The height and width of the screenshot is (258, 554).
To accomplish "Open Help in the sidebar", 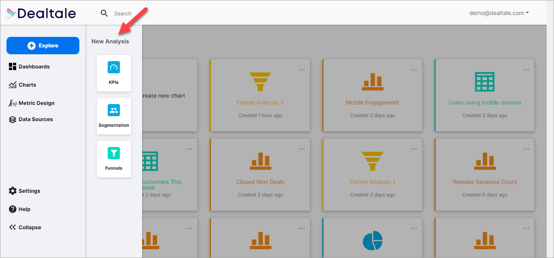I will [x=19, y=209].
